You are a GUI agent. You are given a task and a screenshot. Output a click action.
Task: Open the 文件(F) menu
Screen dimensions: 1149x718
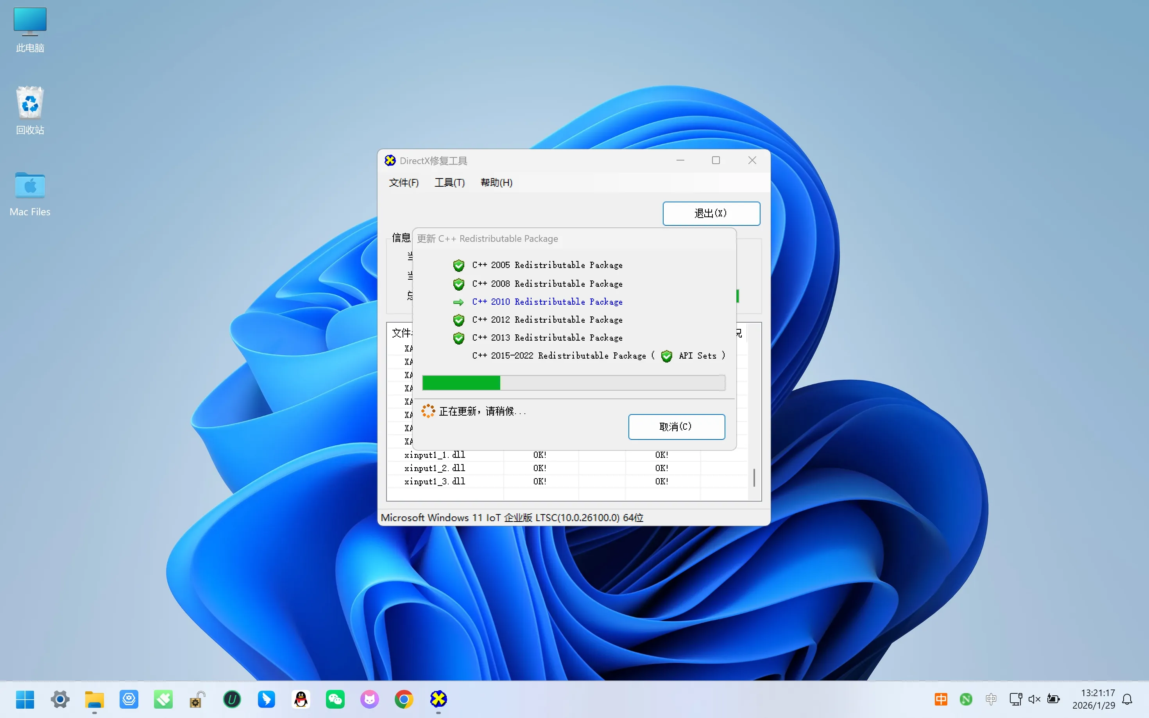(x=404, y=183)
